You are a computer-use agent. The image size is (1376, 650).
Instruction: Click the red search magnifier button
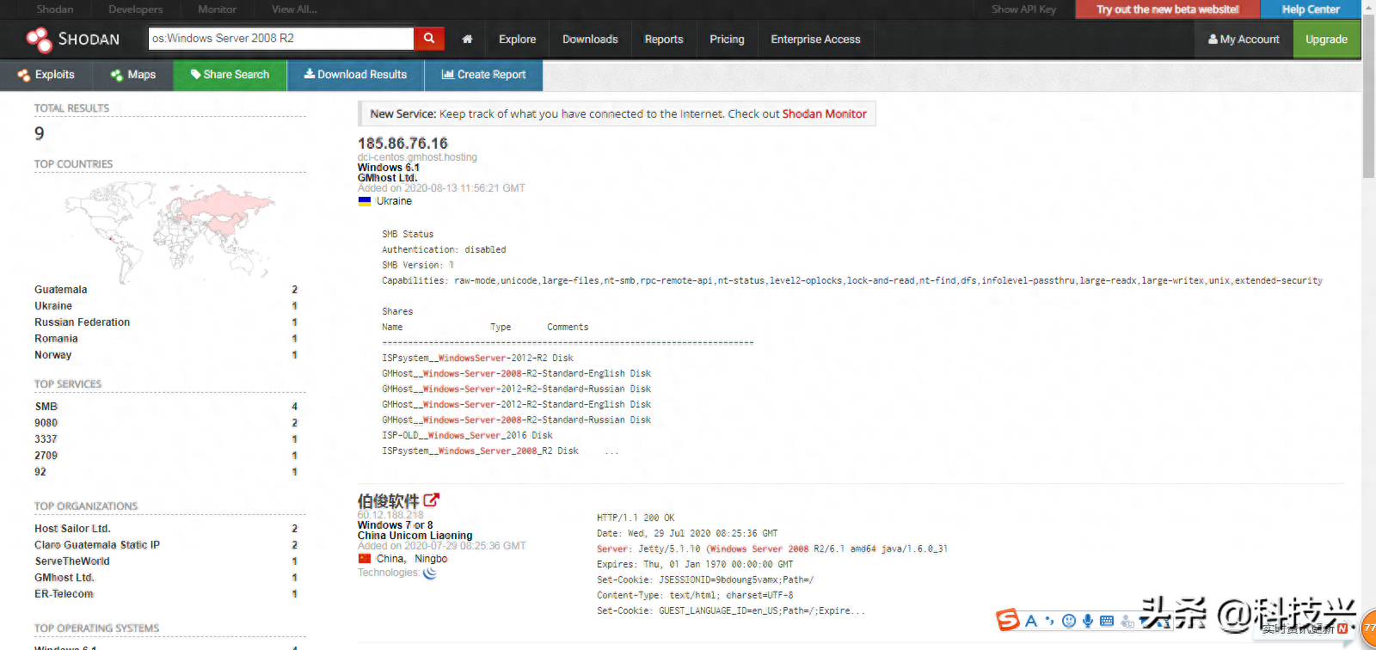click(x=429, y=39)
